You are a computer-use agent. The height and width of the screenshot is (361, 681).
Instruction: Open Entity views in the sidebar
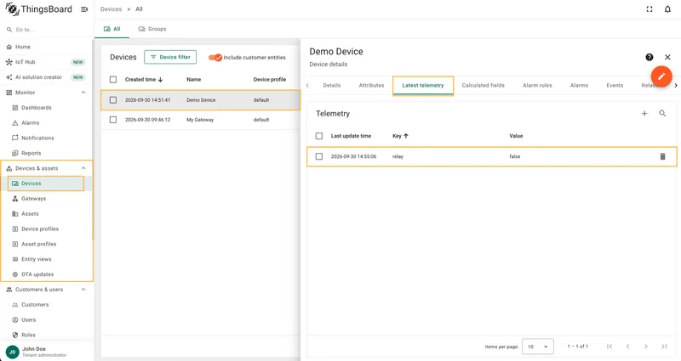pos(47,259)
